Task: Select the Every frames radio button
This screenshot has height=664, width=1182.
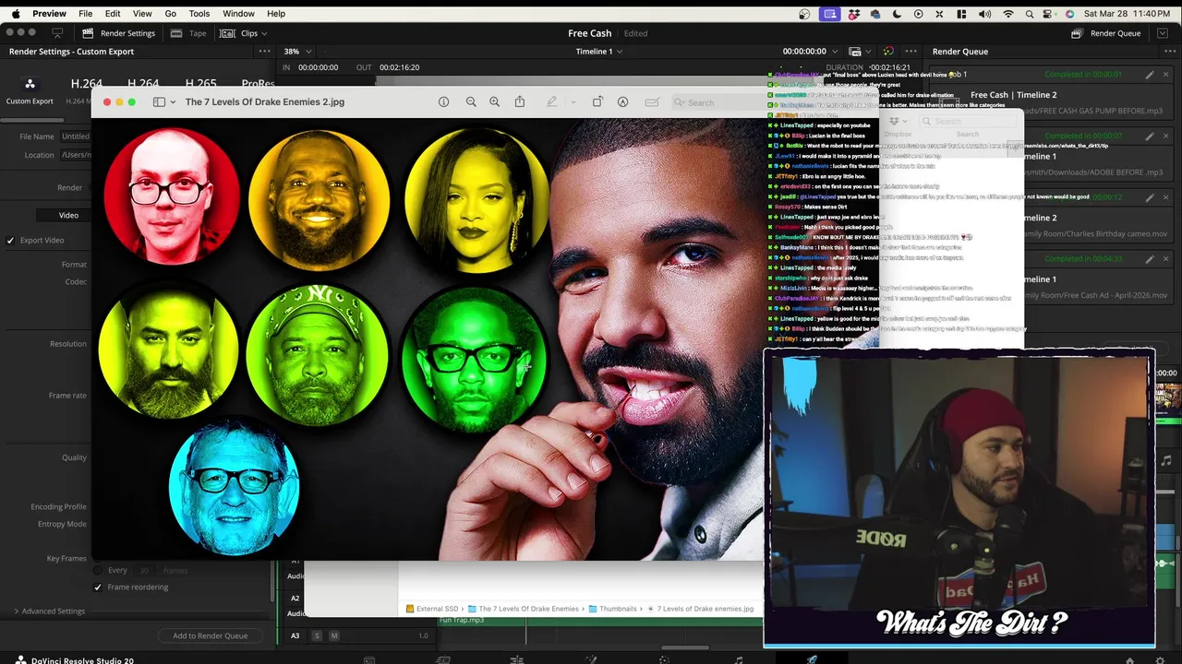Action: coord(98,570)
